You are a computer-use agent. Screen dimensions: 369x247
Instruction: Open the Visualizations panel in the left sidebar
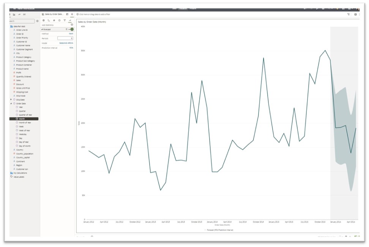14,14
